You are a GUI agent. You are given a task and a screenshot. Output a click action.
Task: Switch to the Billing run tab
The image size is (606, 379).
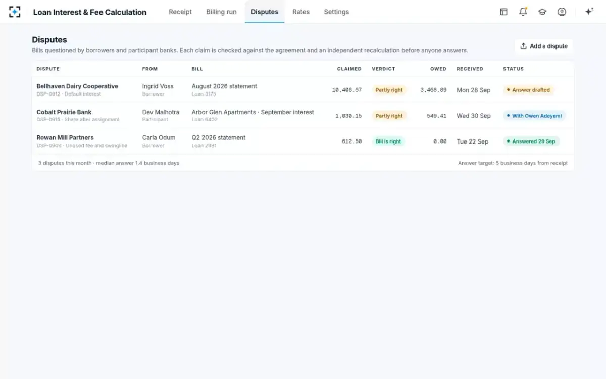[221, 12]
